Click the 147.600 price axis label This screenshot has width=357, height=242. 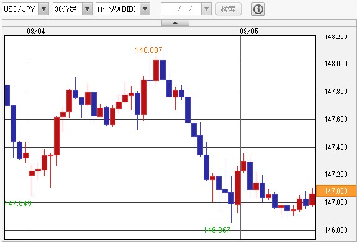336,119
